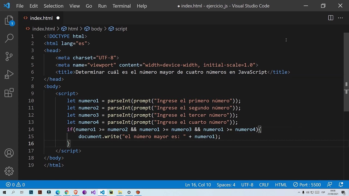Click the editor vertical scrollbar
Image resolution: width=349 pixels, height=196 pixels.
pos(347,72)
